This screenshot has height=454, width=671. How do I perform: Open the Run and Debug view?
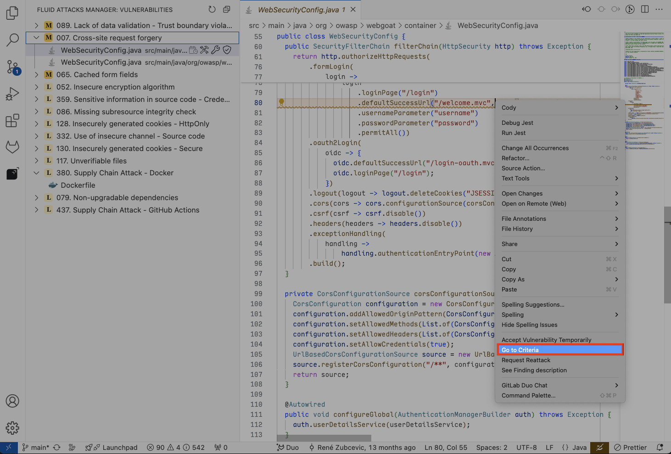click(12, 94)
